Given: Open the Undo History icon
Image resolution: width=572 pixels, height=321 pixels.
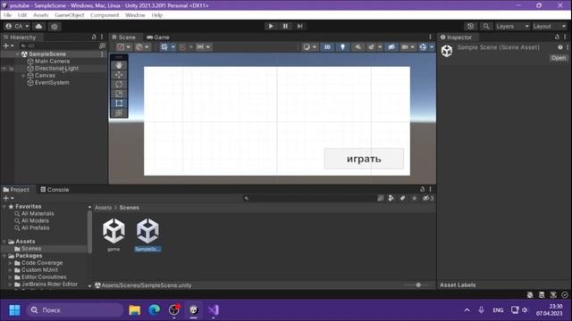Looking at the screenshot, I should pyautogui.click(x=470, y=26).
